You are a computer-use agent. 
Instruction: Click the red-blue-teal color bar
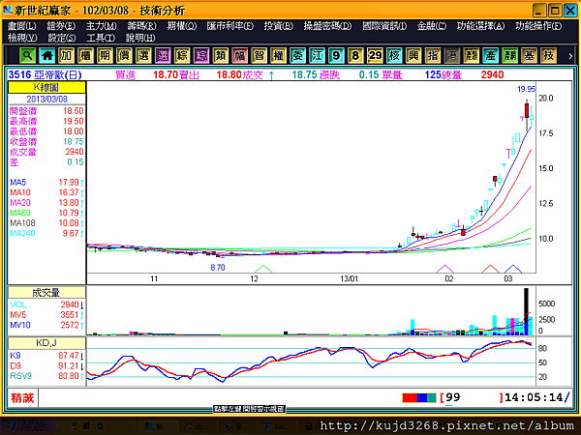click(419, 397)
